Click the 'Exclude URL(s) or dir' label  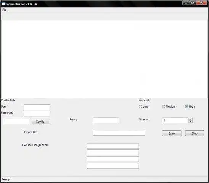35,145
